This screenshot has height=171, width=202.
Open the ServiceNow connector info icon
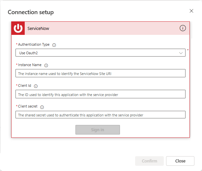[183, 28]
